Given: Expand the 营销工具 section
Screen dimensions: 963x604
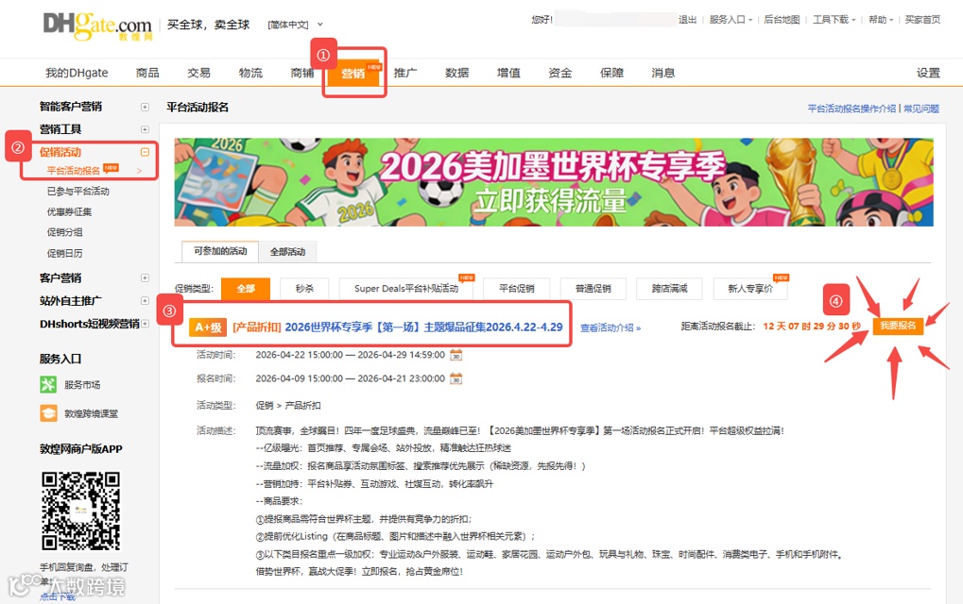Looking at the screenshot, I should (x=145, y=129).
